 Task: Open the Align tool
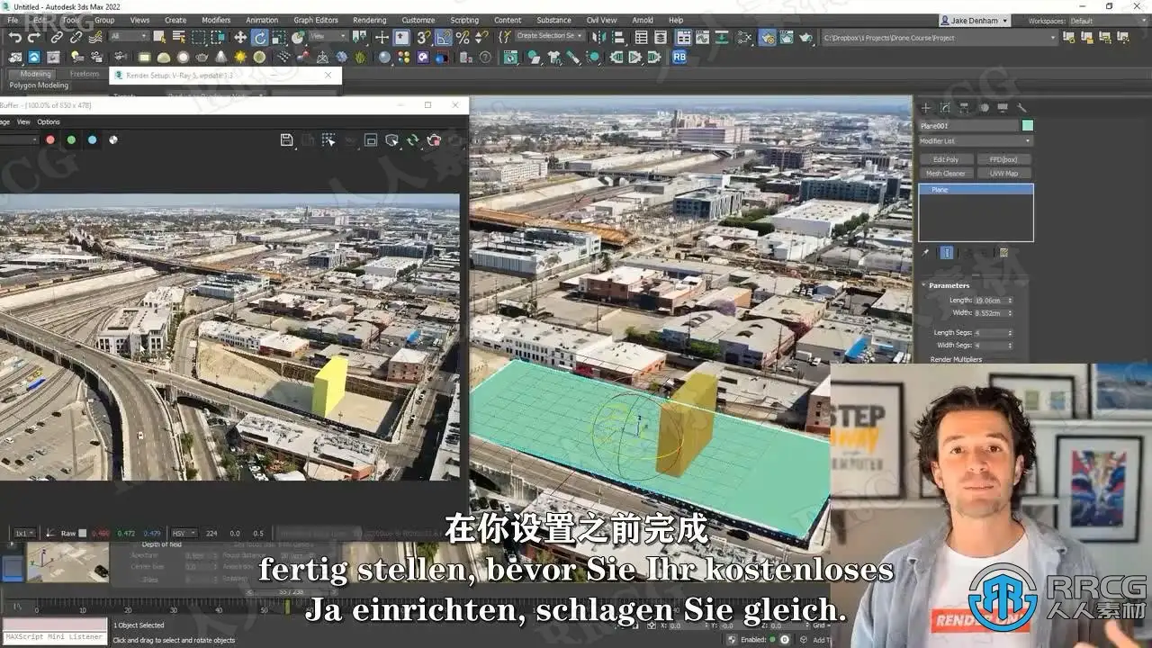617,38
